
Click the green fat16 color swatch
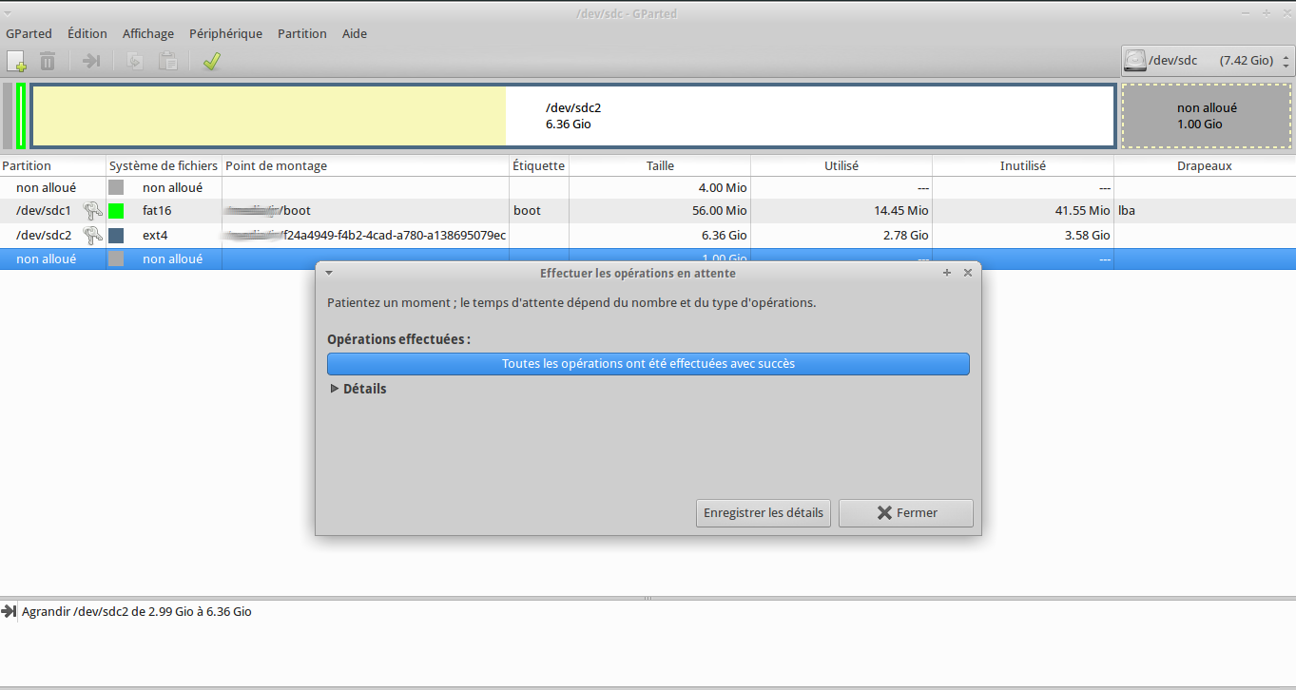coord(116,211)
